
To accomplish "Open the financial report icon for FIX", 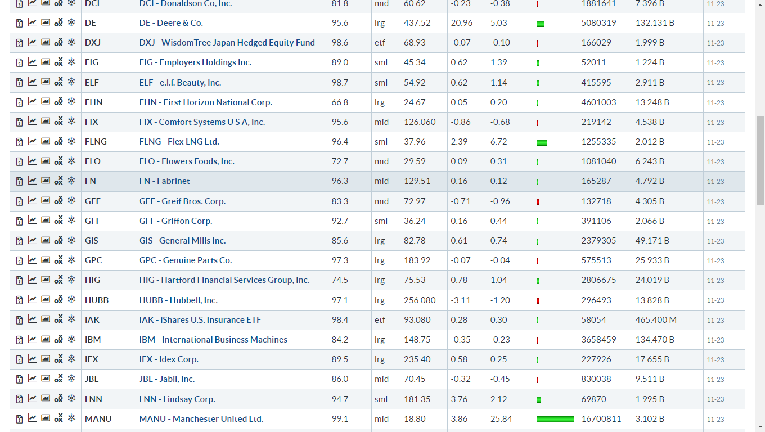I will (x=19, y=122).
